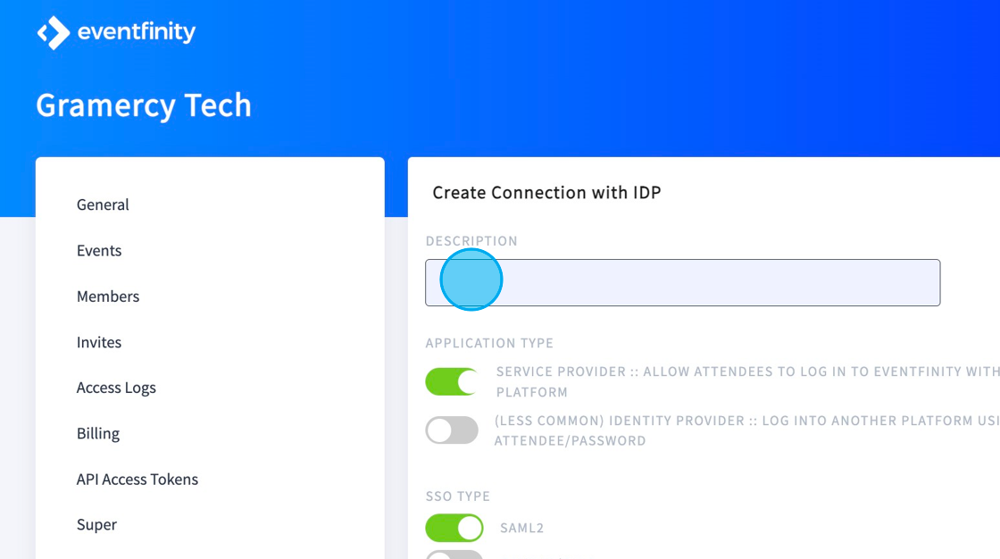1000x559 pixels.
Task: Open the General settings section
Action: 103,204
